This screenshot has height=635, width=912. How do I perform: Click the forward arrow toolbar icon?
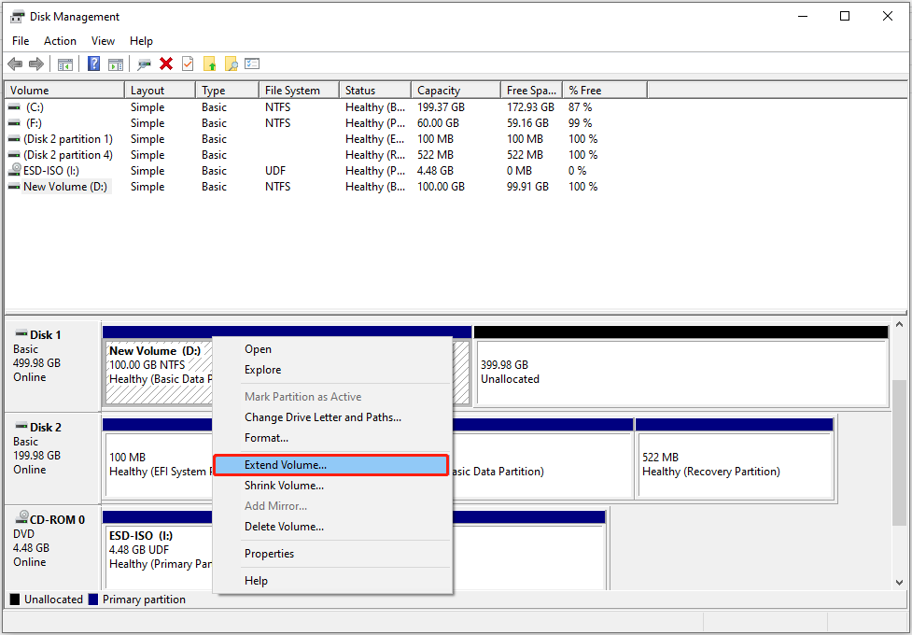tap(36, 63)
